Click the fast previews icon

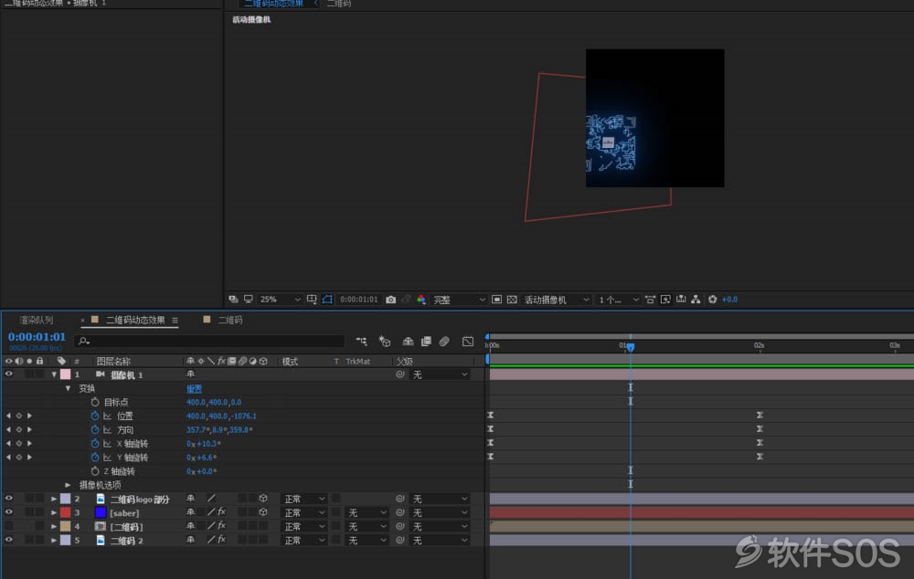pos(665,300)
